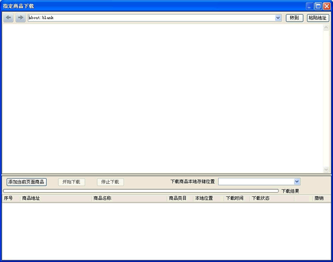Image resolution: width=333 pixels, height=262 pixels.
Task: Maximize the 指定商品下载 window
Action: (318, 6)
